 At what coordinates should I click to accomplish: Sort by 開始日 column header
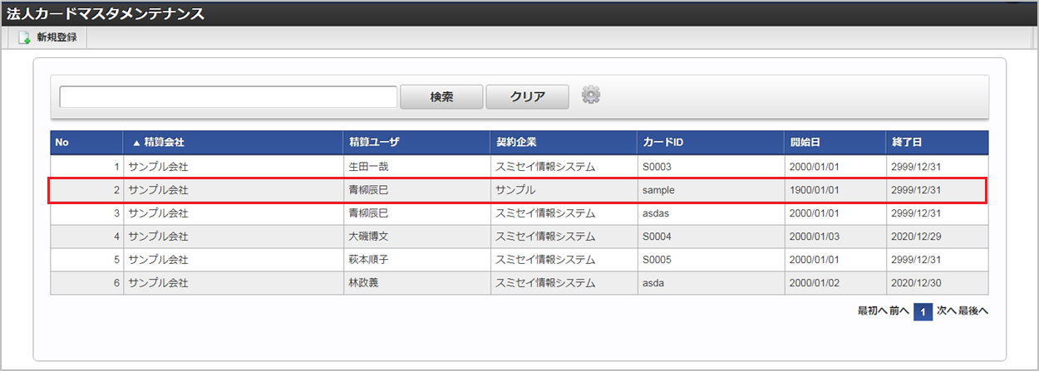pyautogui.click(x=835, y=143)
